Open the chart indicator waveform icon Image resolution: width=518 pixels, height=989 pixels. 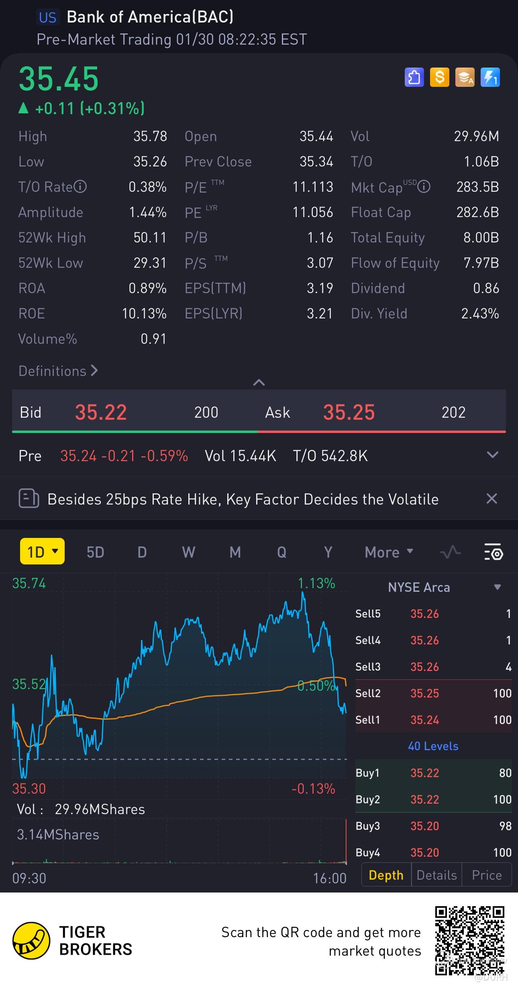click(x=450, y=552)
